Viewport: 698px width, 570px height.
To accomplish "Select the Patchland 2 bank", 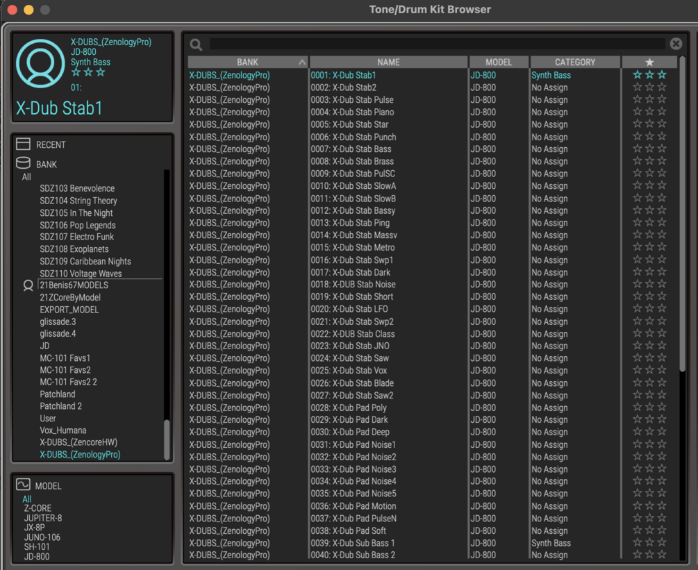I will click(x=60, y=406).
